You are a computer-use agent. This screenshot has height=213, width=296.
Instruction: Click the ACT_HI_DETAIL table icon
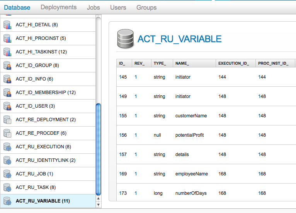tap(7, 25)
